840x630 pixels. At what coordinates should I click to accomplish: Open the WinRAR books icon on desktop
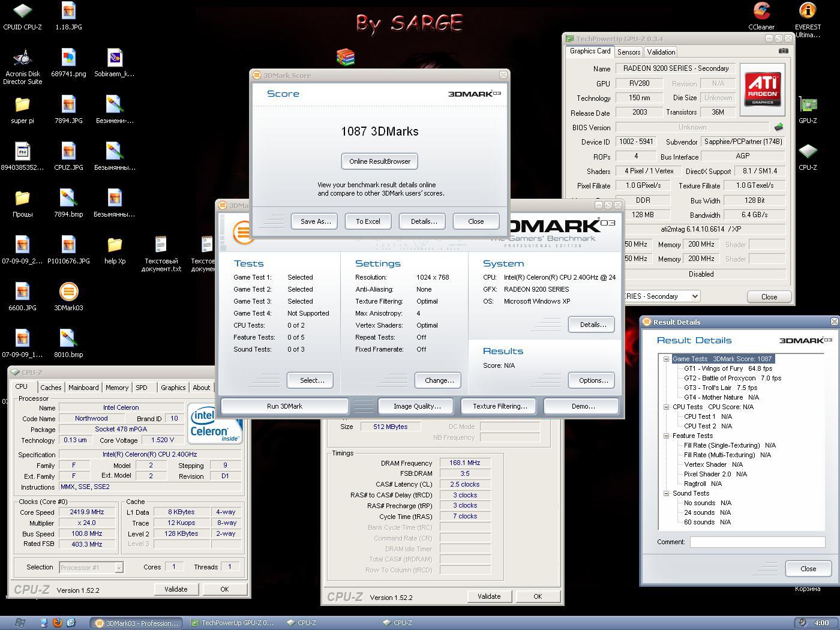coord(346,57)
